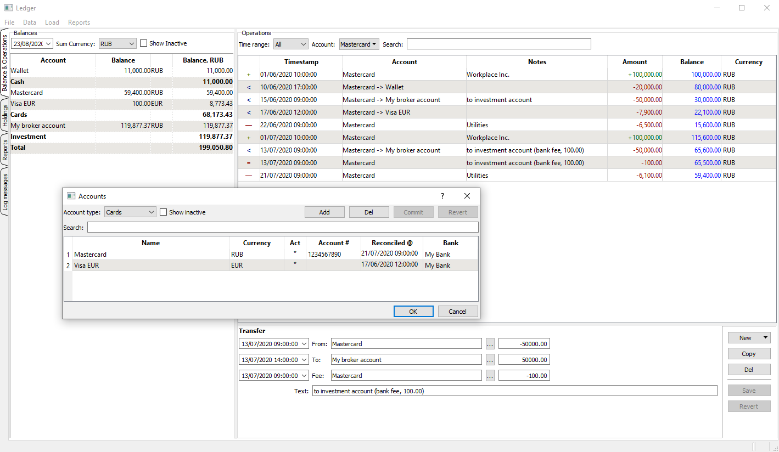Screen dimensions: 779x452
Task: Click OK to confirm Accounts dialog
Action: coord(413,312)
